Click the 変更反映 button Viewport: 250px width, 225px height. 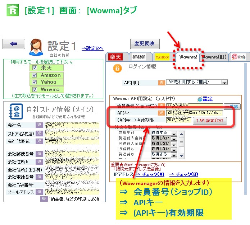[x=145, y=44]
